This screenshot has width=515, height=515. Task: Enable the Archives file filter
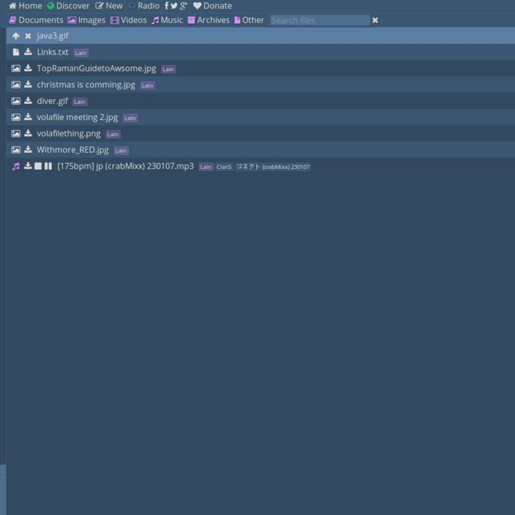pos(208,20)
